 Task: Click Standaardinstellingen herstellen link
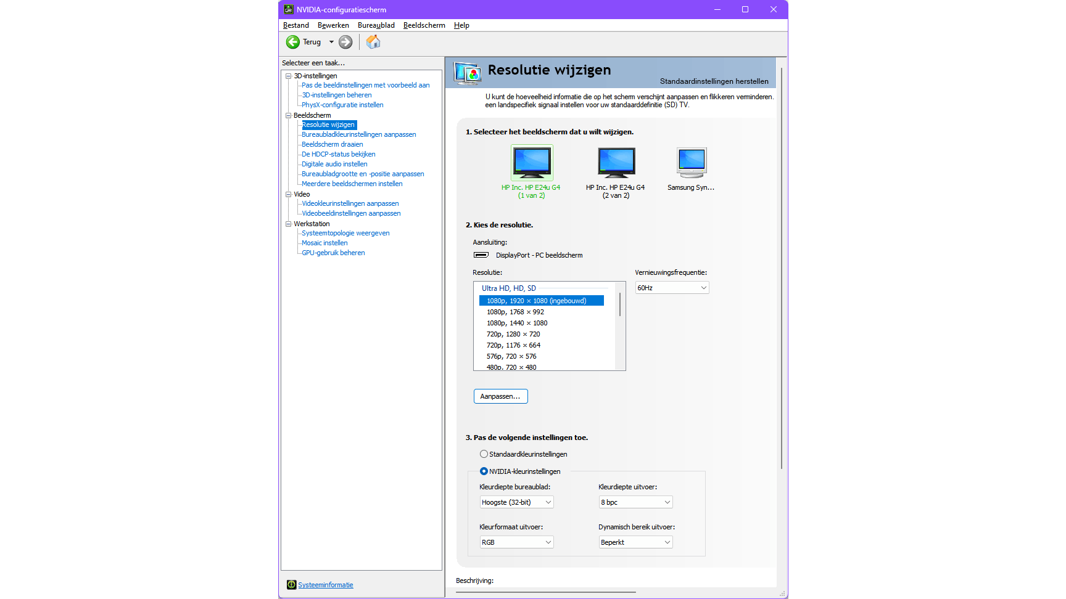click(x=714, y=81)
